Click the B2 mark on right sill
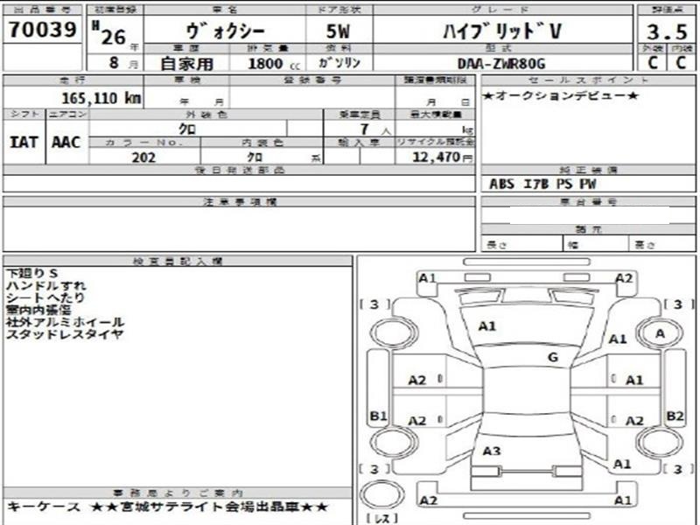Image resolution: width=700 pixels, height=525 pixels. pyautogui.click(x=675, y=416)
